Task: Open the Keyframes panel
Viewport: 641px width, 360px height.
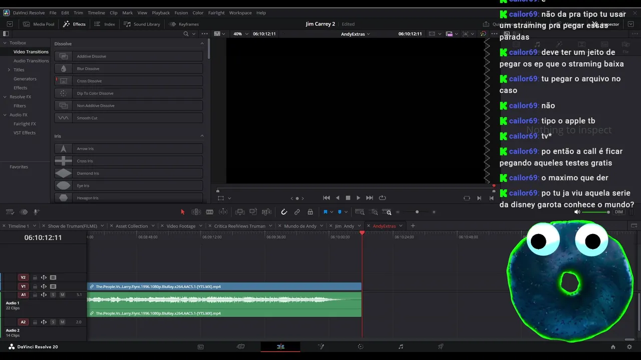Action: pos(184,24)
